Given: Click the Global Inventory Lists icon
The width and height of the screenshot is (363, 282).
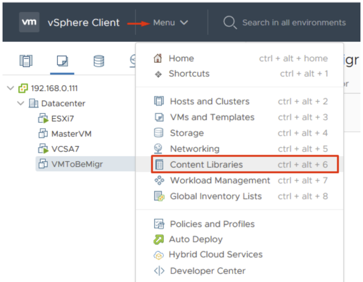Looking at the screenshot, I should tap(159, 196).
